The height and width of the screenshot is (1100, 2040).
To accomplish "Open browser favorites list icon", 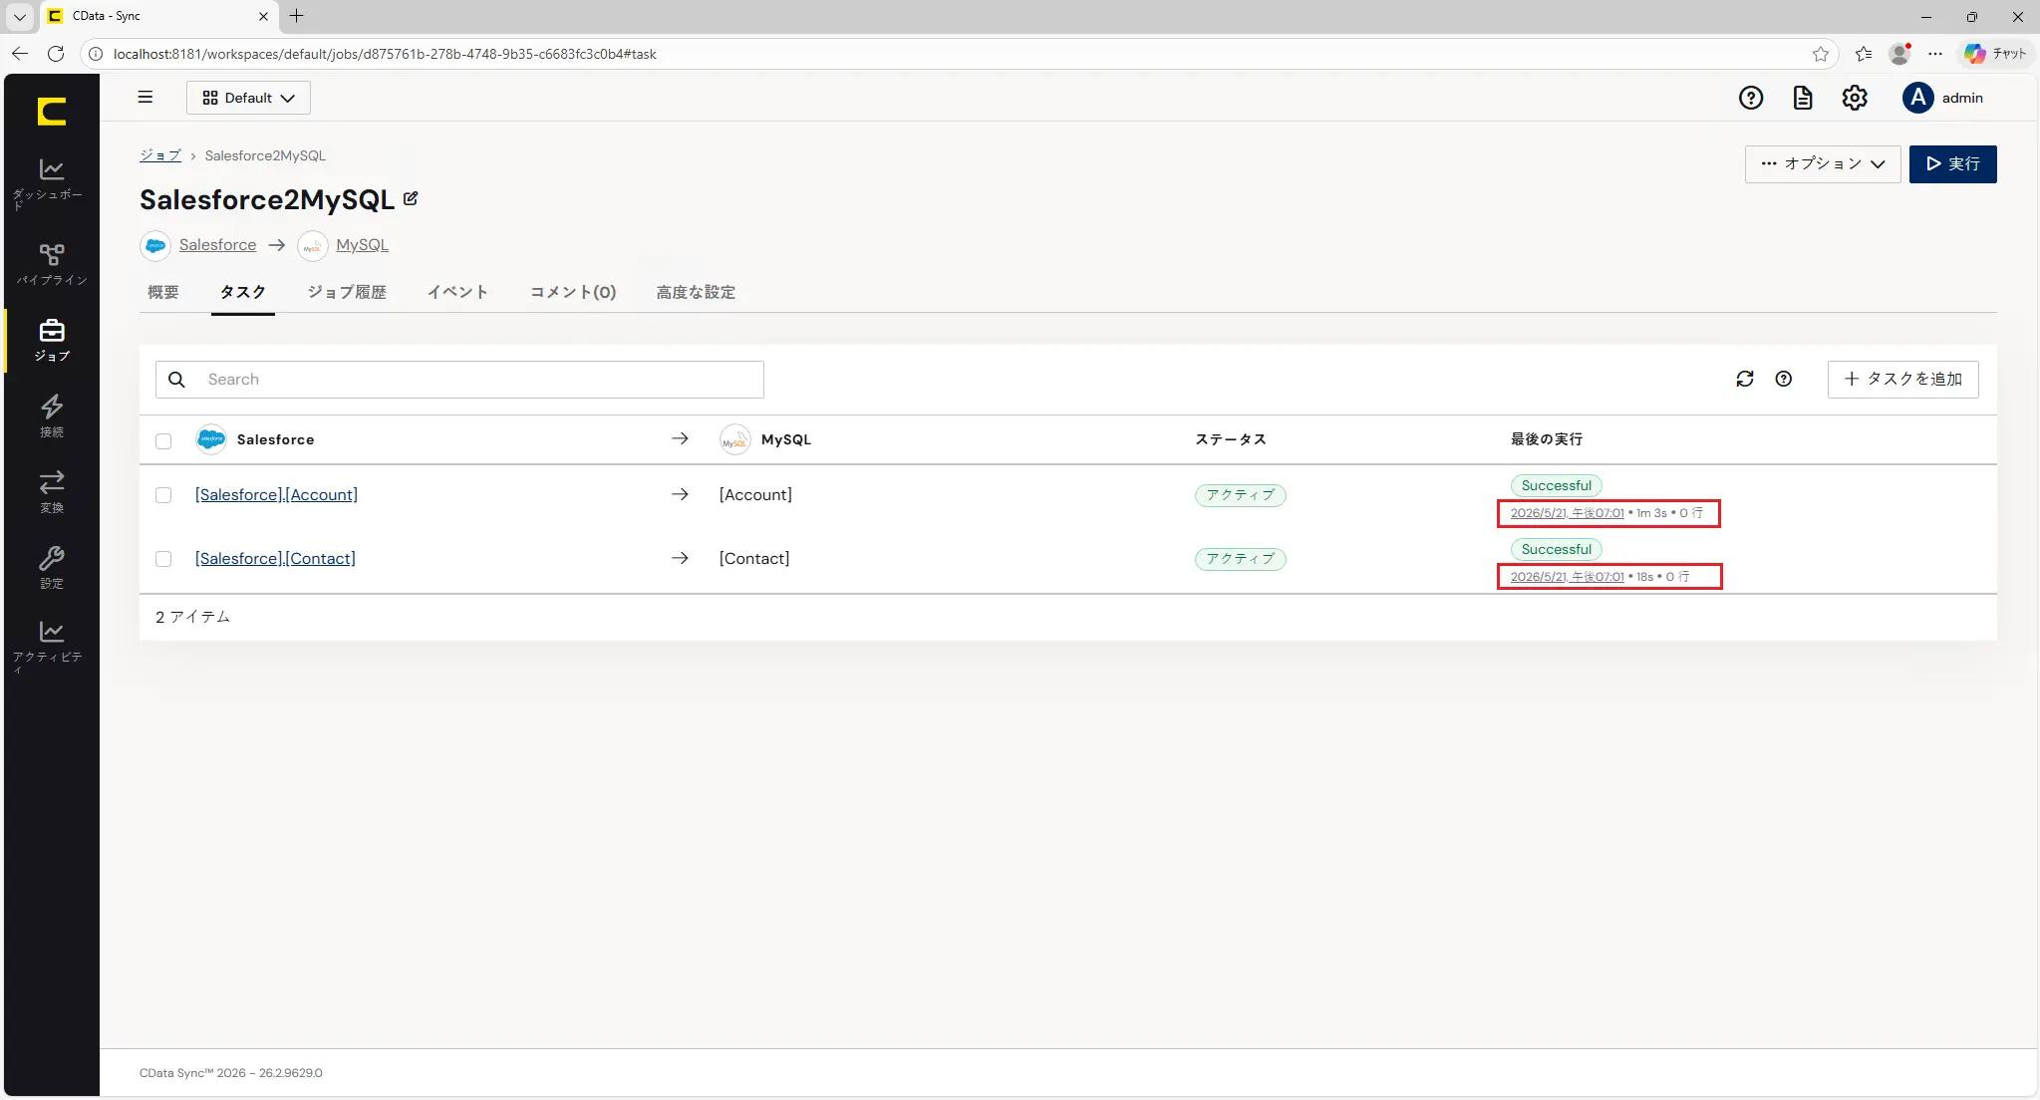I will point(1864,54).
